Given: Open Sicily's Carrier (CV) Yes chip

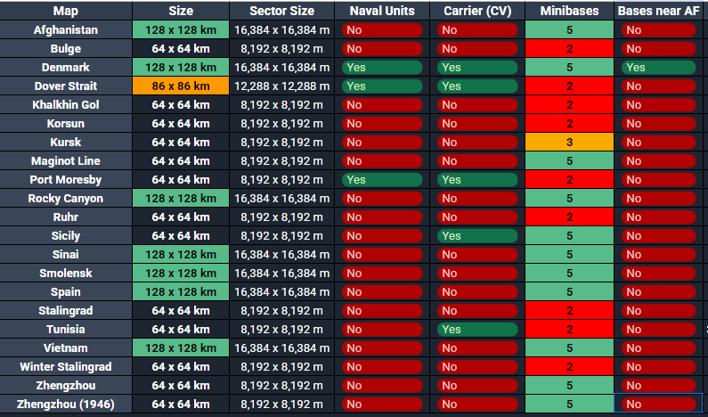Looking at the screenshot, I should 476,236.
